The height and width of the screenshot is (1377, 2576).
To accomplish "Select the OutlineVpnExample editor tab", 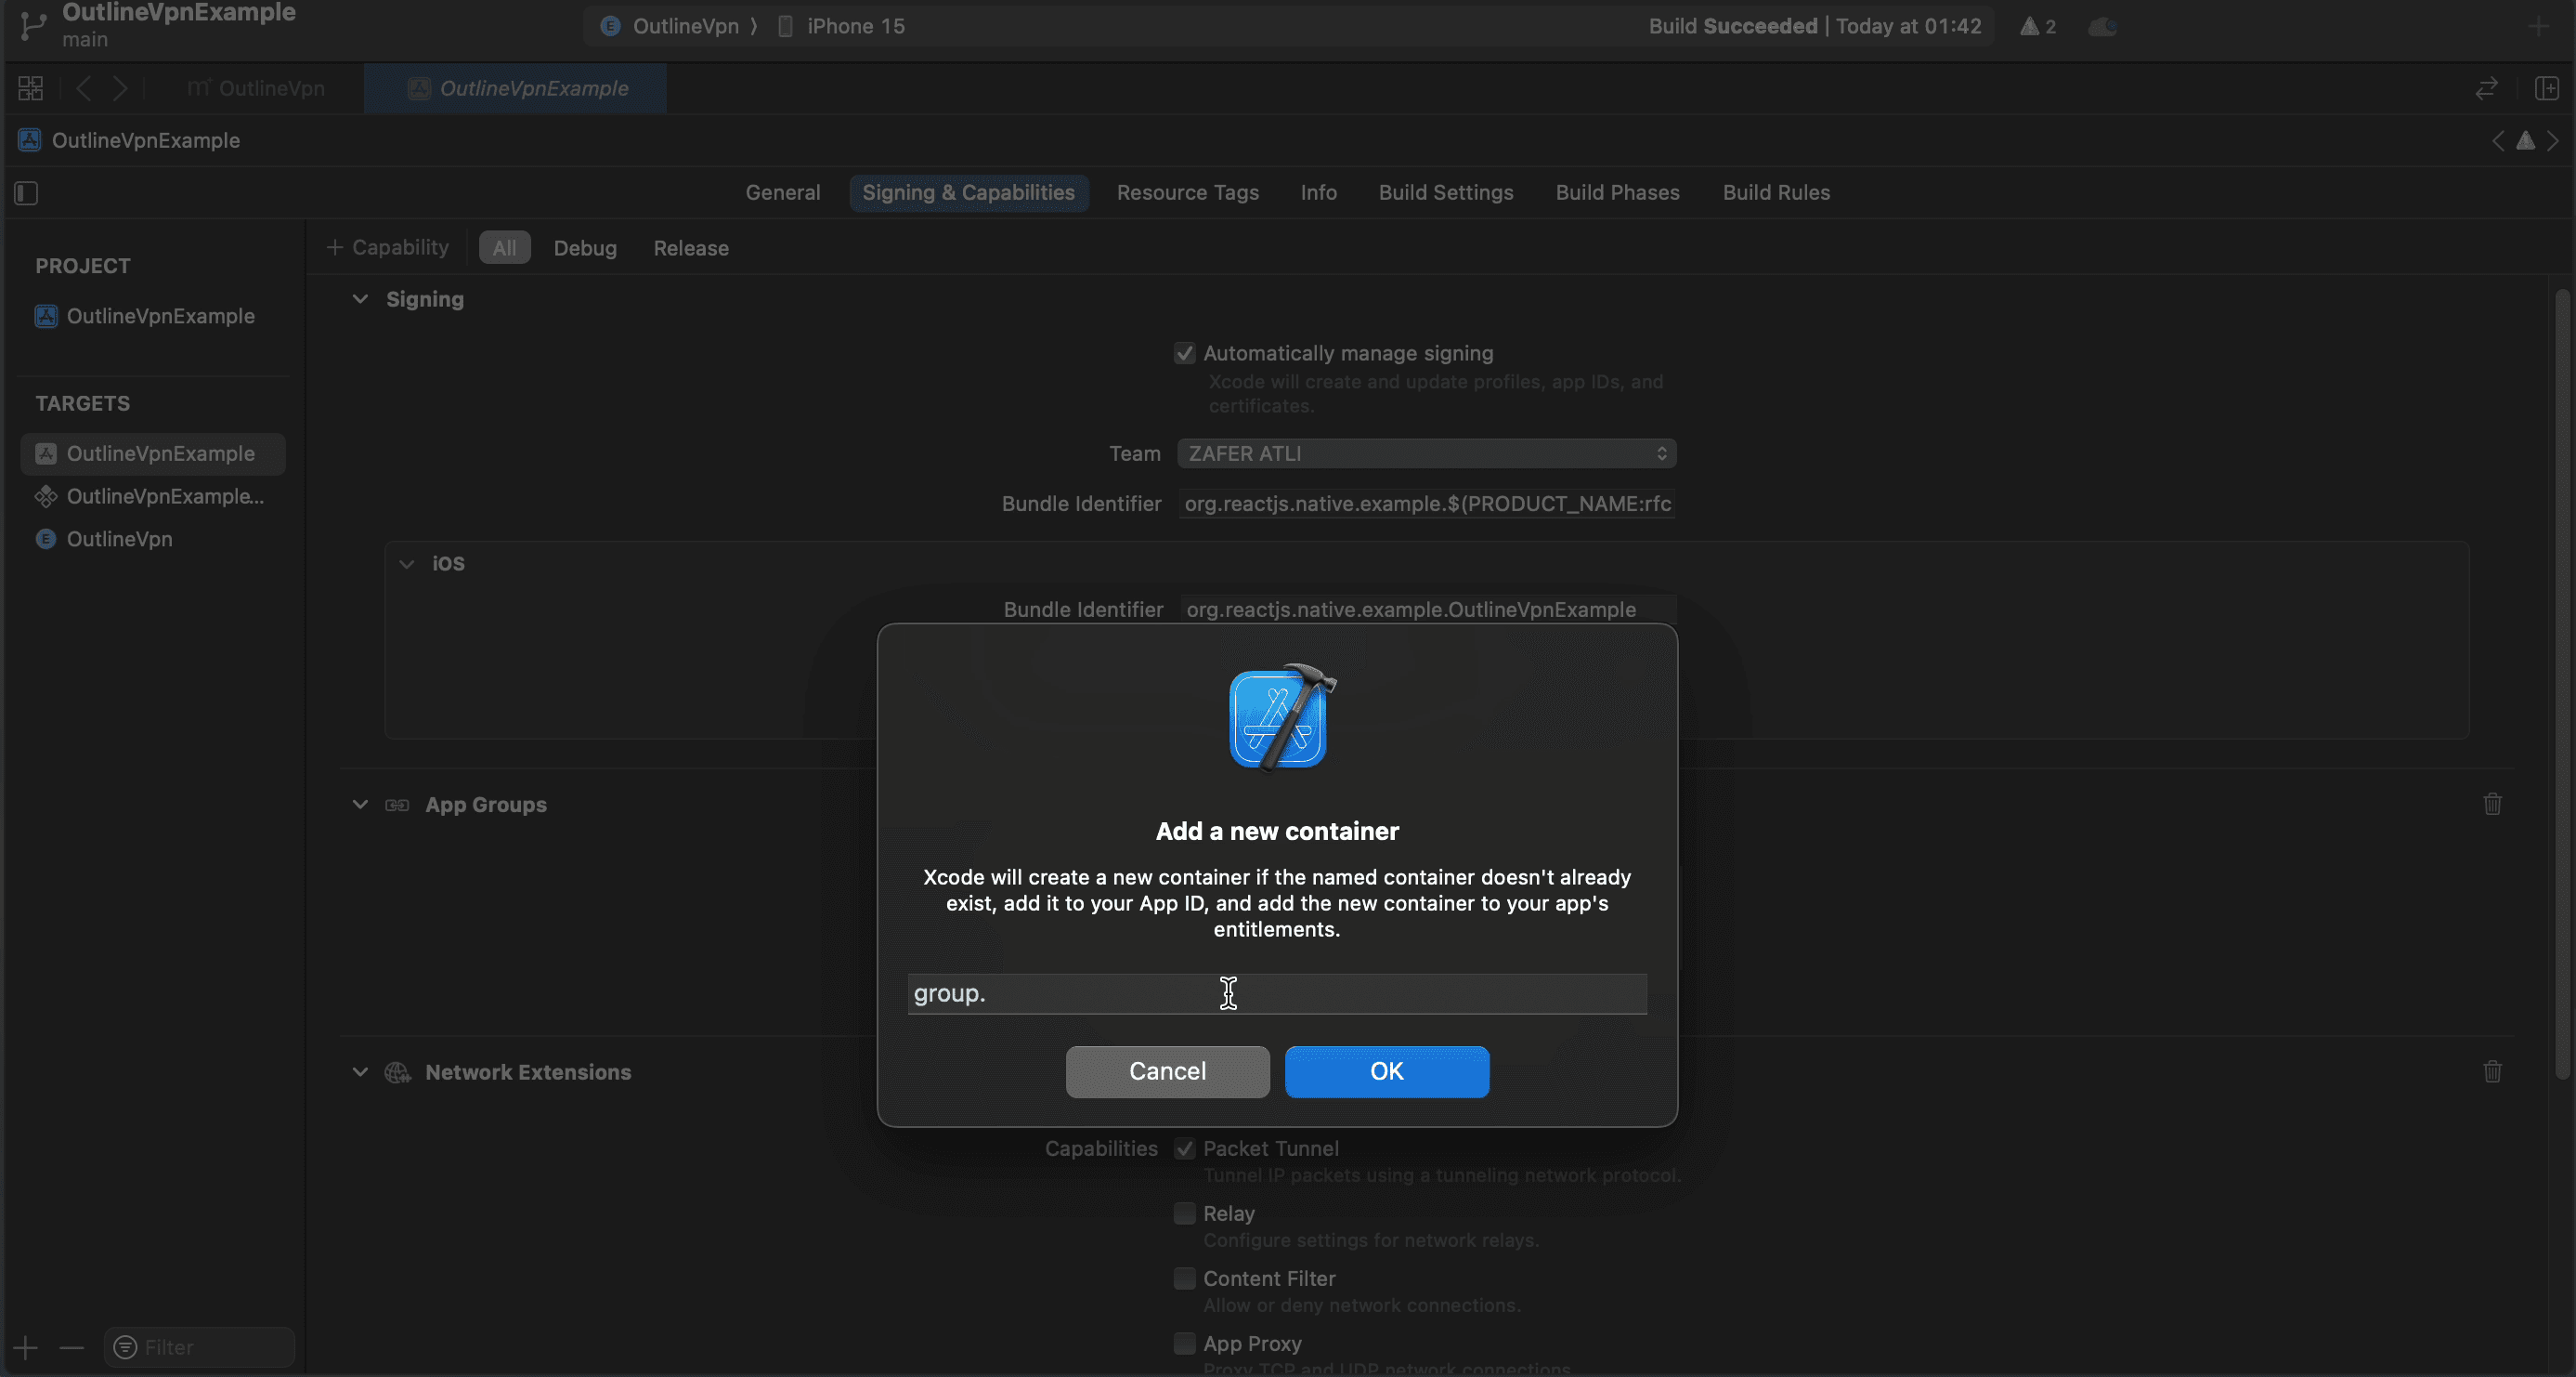I will 516,88.
